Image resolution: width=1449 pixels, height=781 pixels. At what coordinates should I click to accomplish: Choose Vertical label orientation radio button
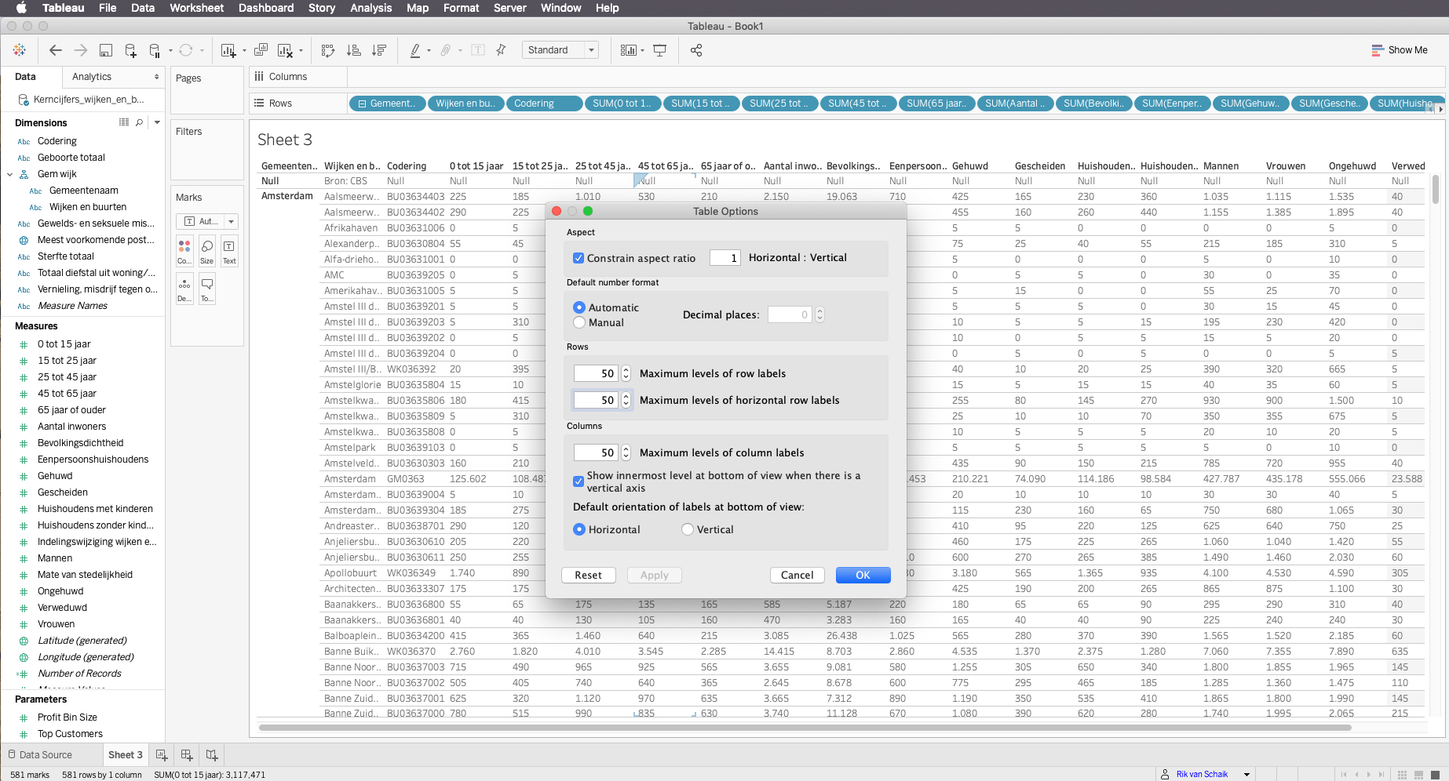pyautogui.click(x=688, y=529)
